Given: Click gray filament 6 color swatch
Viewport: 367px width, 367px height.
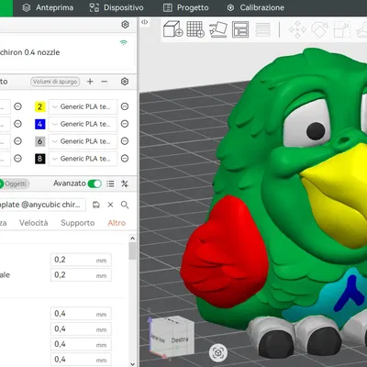Looking at the screenshot, I should (39, 141).
